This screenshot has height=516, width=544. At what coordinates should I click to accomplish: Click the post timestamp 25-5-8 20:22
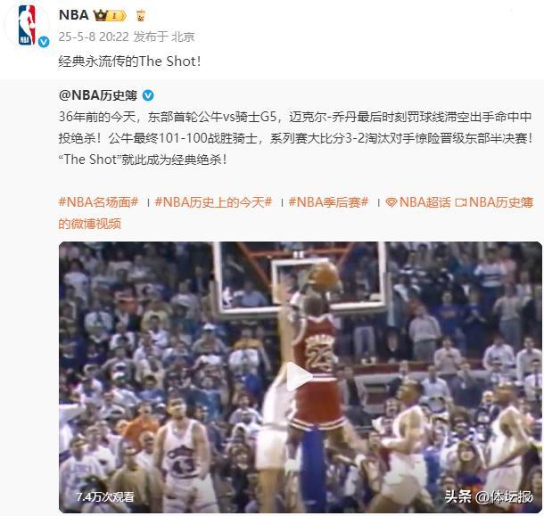[x=94, y=37]
